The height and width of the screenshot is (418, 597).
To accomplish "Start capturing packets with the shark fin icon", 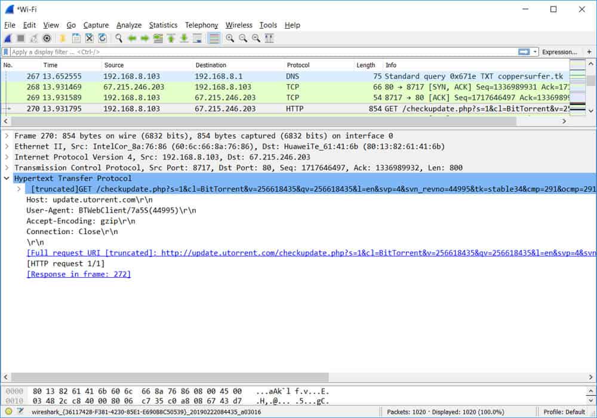I will (8, 38).
